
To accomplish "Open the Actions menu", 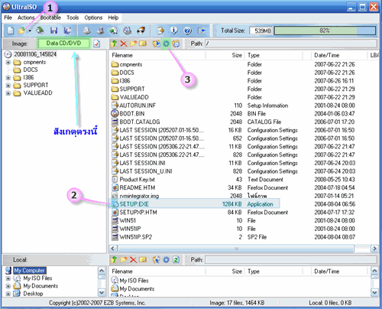I will coord(26,18).
